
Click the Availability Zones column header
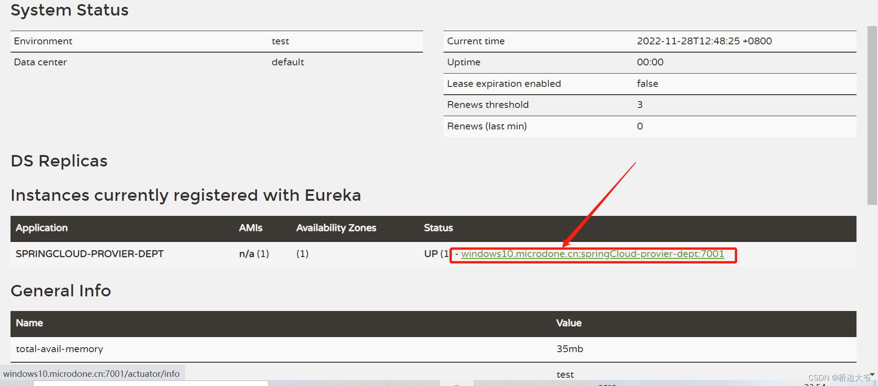pos(336,228)
